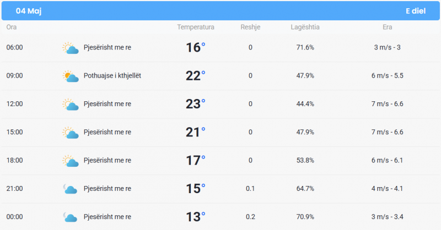Select the 21:00 time row label
This screenshot has height=230, width=441.
[x=15, y=188]
